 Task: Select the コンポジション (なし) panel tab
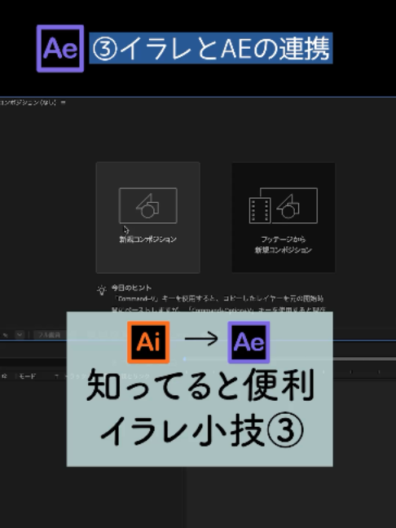29,103
